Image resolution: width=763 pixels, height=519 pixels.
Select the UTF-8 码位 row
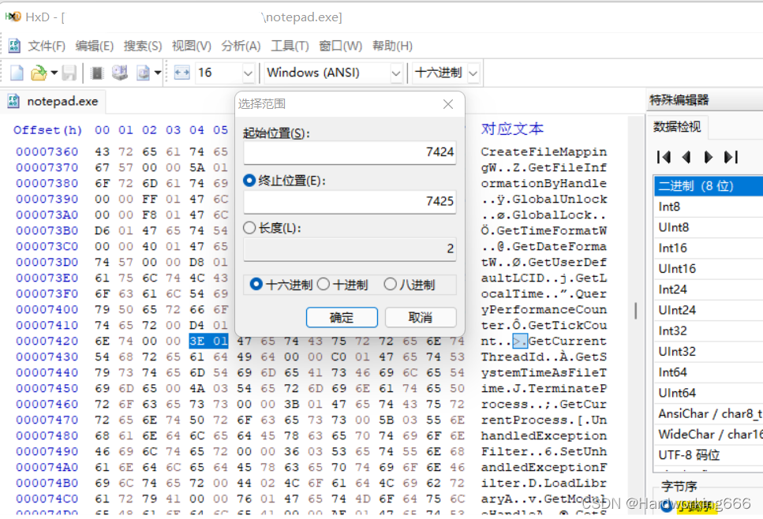coord(709,455)
